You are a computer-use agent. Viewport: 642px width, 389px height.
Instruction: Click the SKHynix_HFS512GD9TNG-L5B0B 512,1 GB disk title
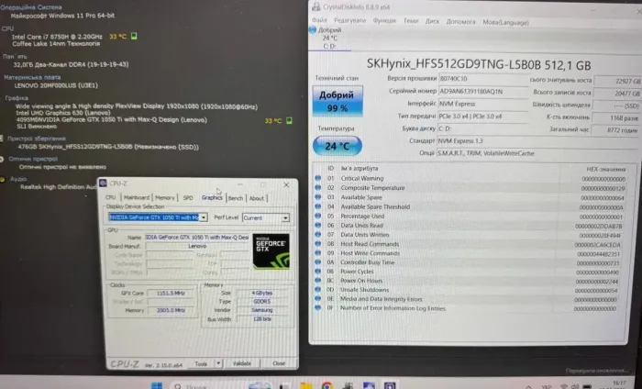coord(479,65)
